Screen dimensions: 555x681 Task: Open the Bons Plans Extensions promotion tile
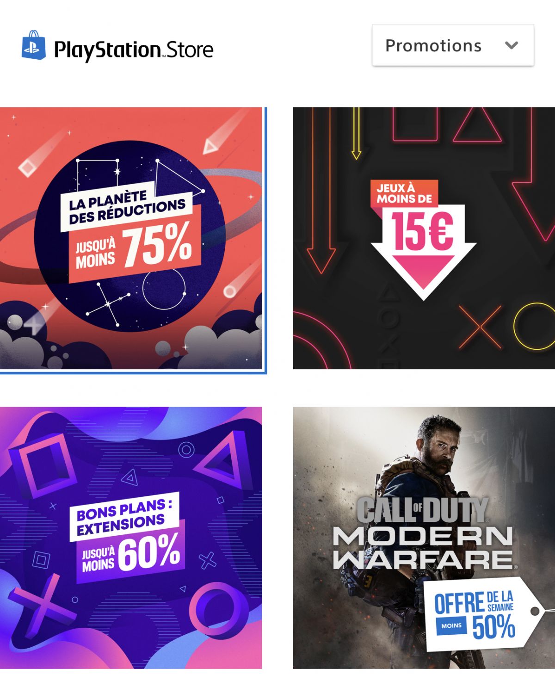[131, 538]
